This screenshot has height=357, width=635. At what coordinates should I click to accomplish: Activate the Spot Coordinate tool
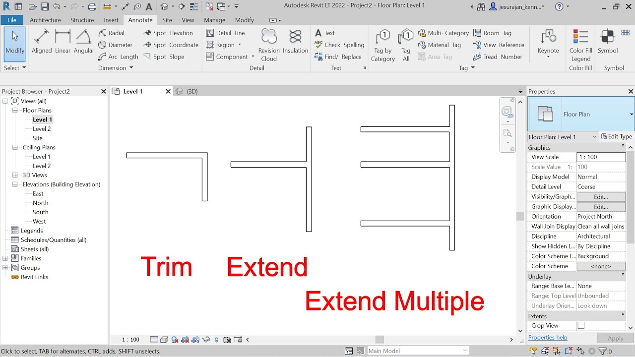[x=171, y=45]
